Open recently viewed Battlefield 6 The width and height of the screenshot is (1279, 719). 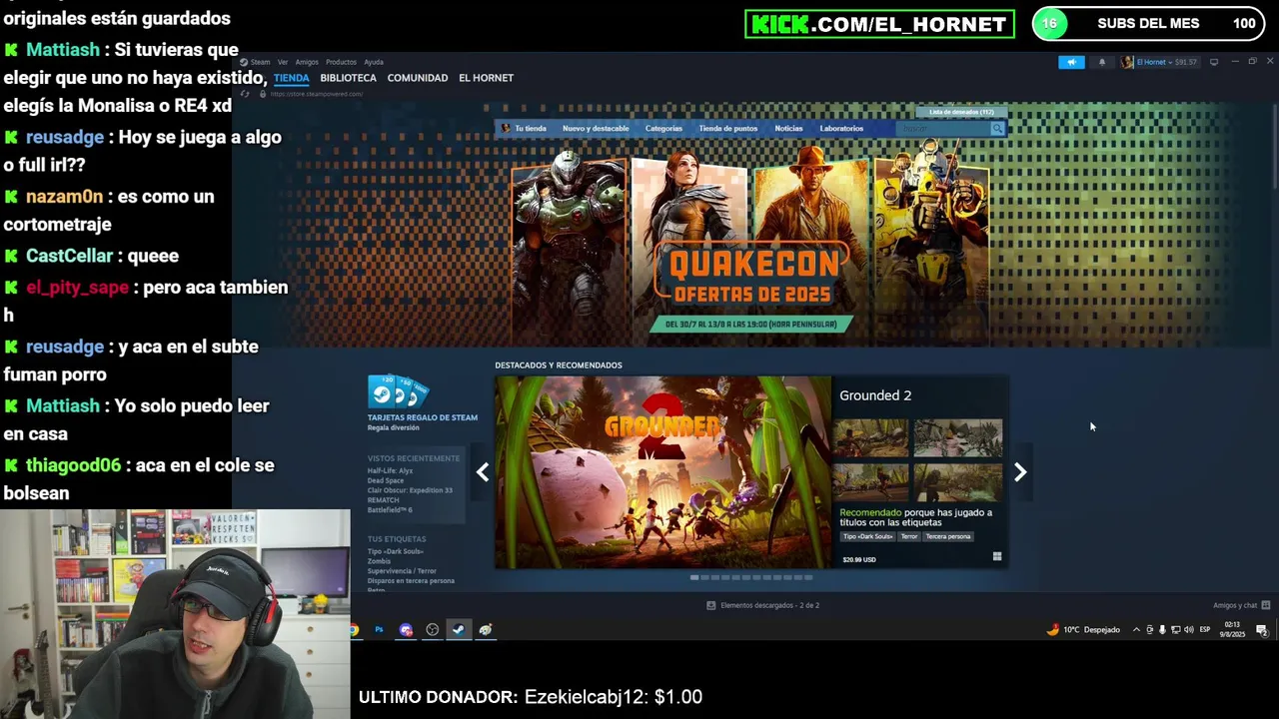[390, 510]
